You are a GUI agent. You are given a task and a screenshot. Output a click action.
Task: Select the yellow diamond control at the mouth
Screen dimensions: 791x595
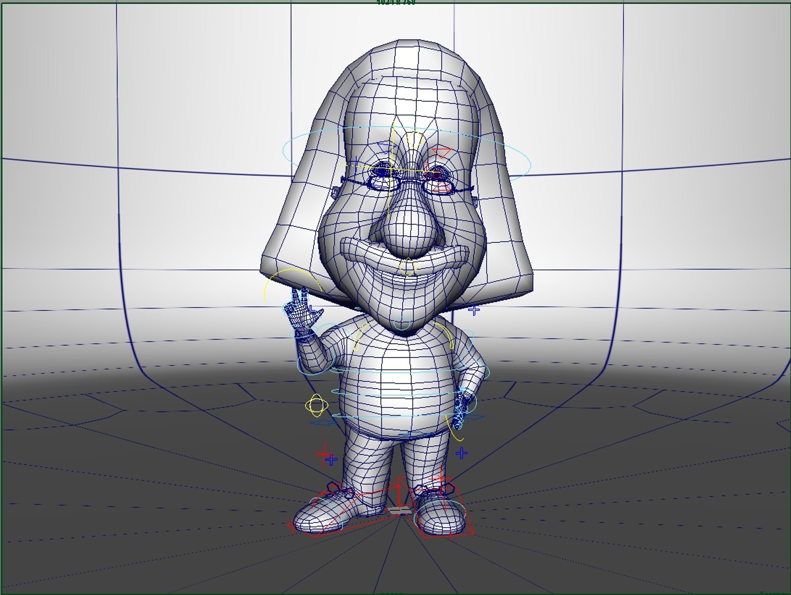click(x=407, y=266)
